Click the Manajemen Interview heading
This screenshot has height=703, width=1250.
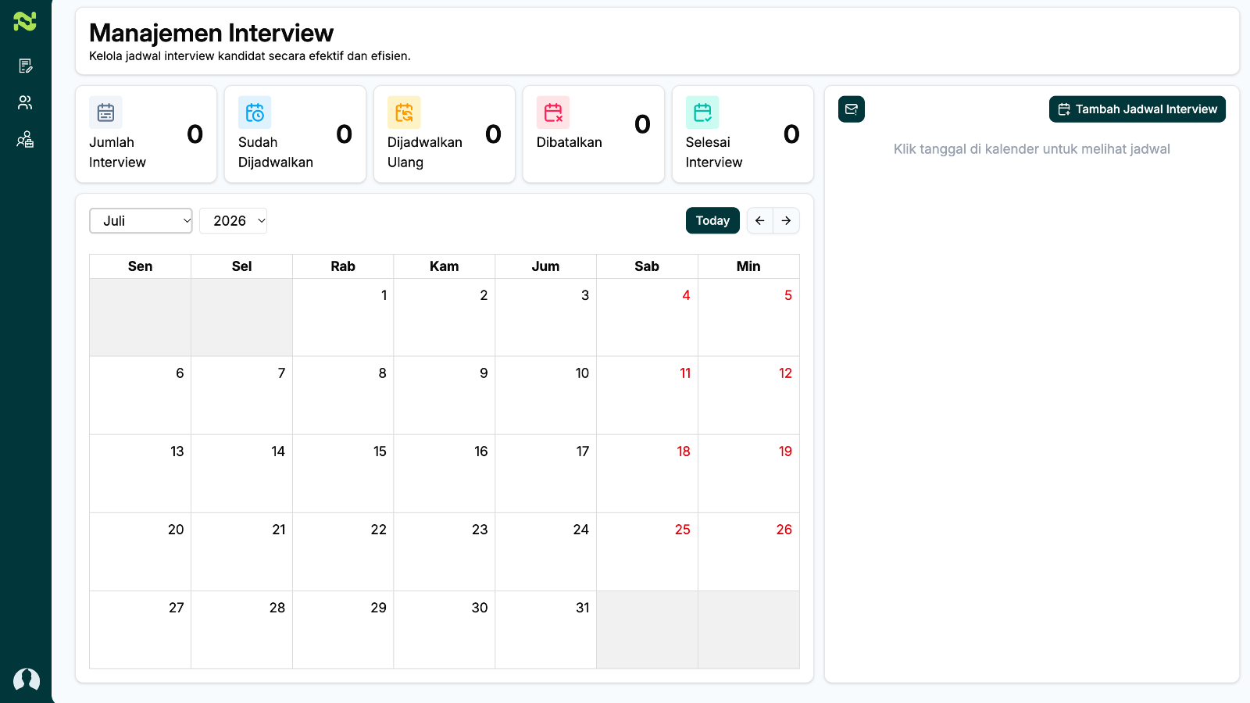[x=211, y=33]
